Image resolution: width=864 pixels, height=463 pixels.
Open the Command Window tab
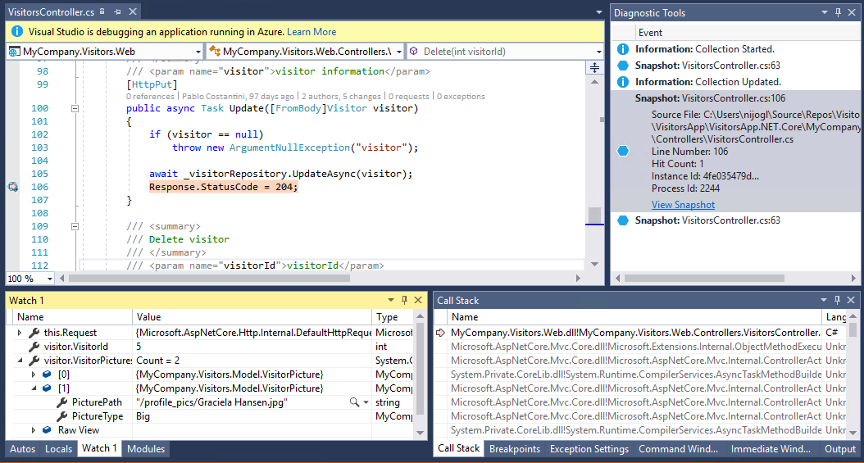[x=678, y=449]
